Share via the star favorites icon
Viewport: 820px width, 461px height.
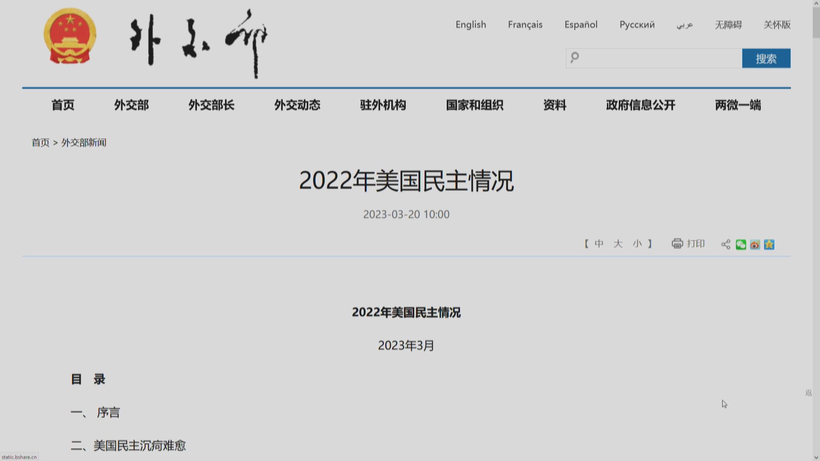(x=769, y=245)
